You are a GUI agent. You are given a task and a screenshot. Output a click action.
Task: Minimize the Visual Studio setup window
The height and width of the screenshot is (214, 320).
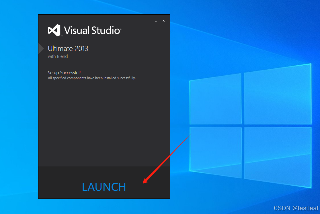point(156,21)
